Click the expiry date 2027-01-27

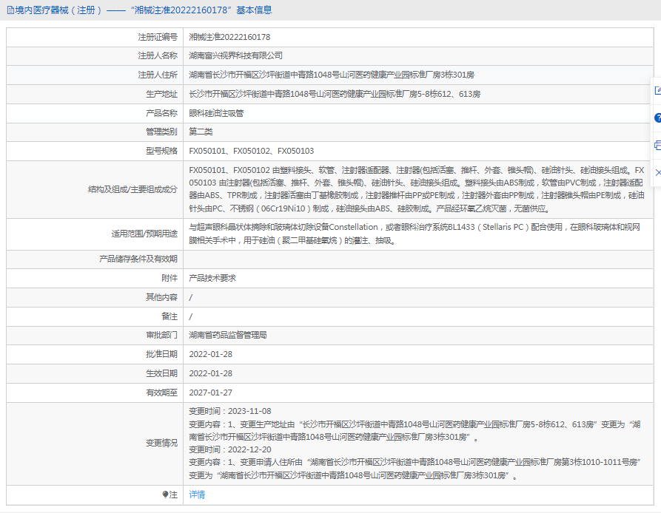click(210, 393)
